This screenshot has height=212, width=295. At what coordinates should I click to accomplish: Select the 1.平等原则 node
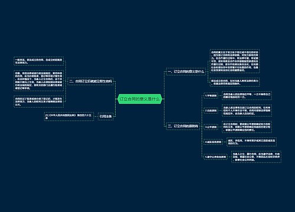(211, 96)
